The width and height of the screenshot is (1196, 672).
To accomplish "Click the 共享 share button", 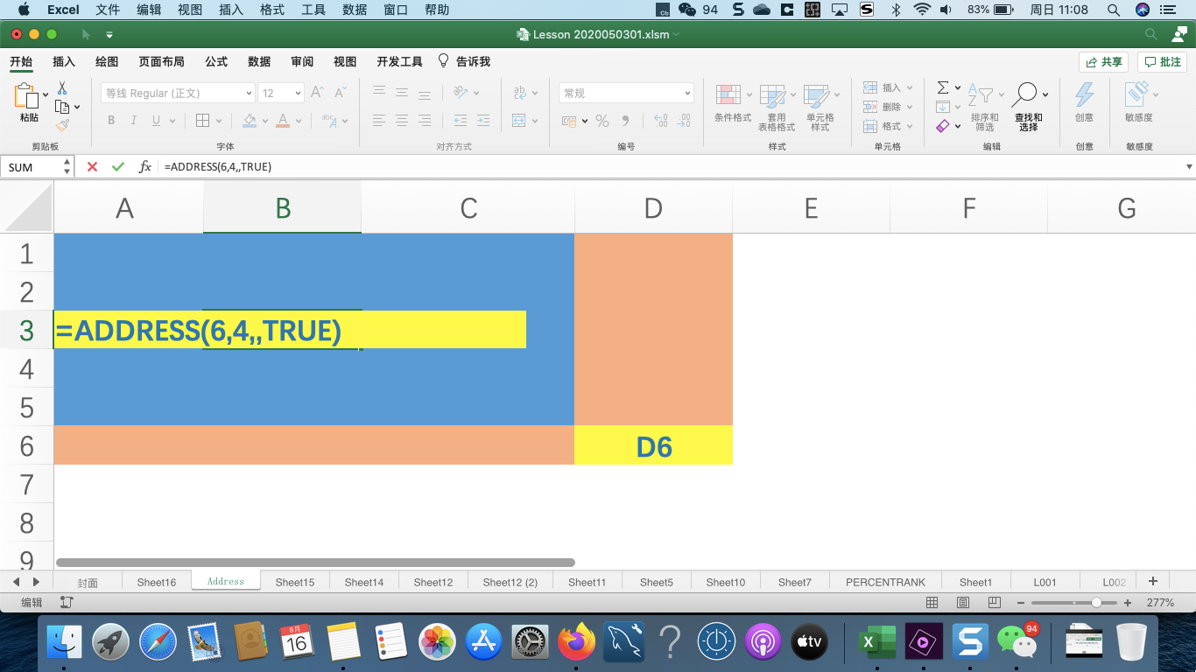I will click(1103, 62).
